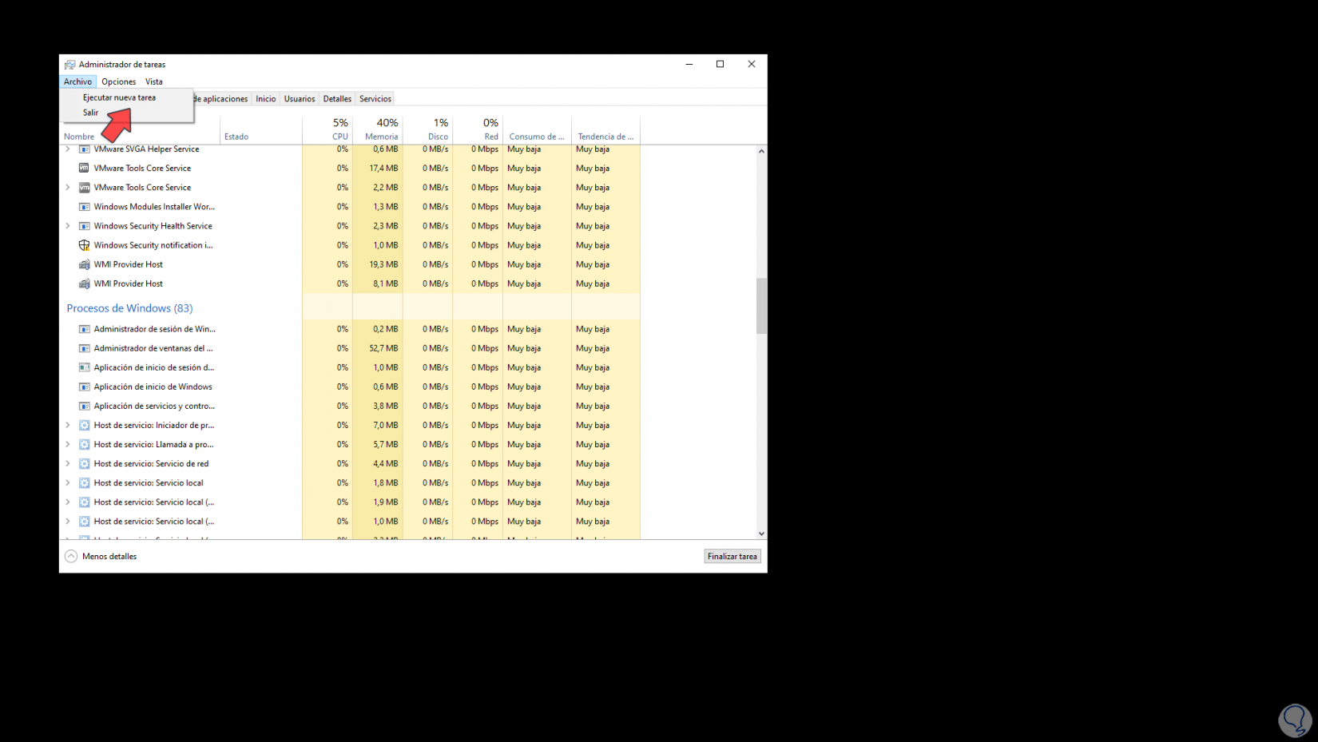
Task: Select the VMware Tools Core Service 17,4 MB row
Action: tap(350, 169)
